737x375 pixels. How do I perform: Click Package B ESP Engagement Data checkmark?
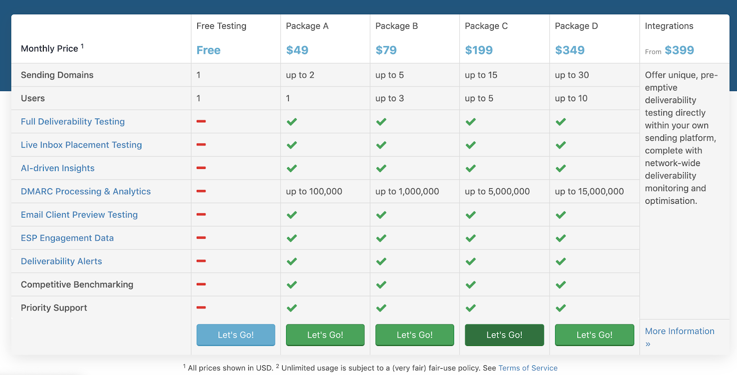(x=381, y=238)
